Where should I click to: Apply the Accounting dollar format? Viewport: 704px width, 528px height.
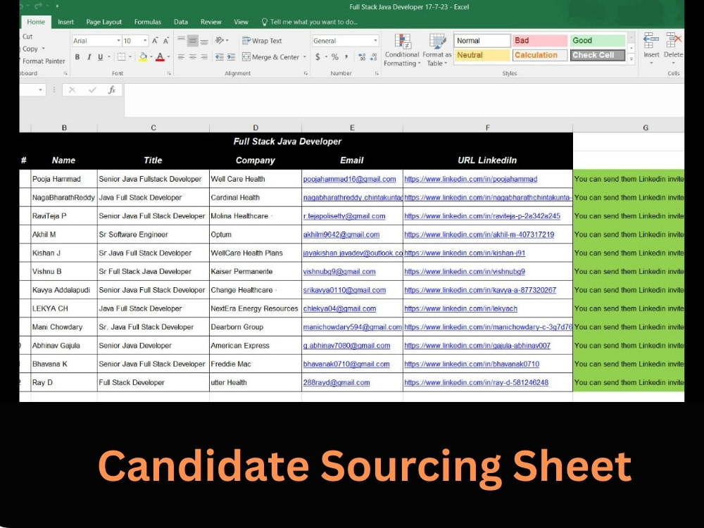tap(318, 57)
